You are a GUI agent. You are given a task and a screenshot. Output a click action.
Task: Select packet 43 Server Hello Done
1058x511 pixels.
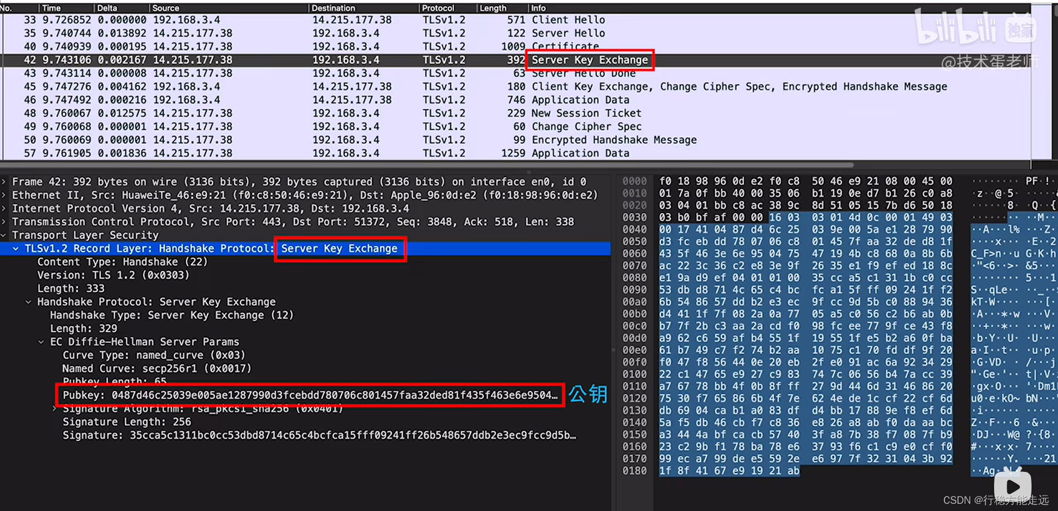pos(516,73)
